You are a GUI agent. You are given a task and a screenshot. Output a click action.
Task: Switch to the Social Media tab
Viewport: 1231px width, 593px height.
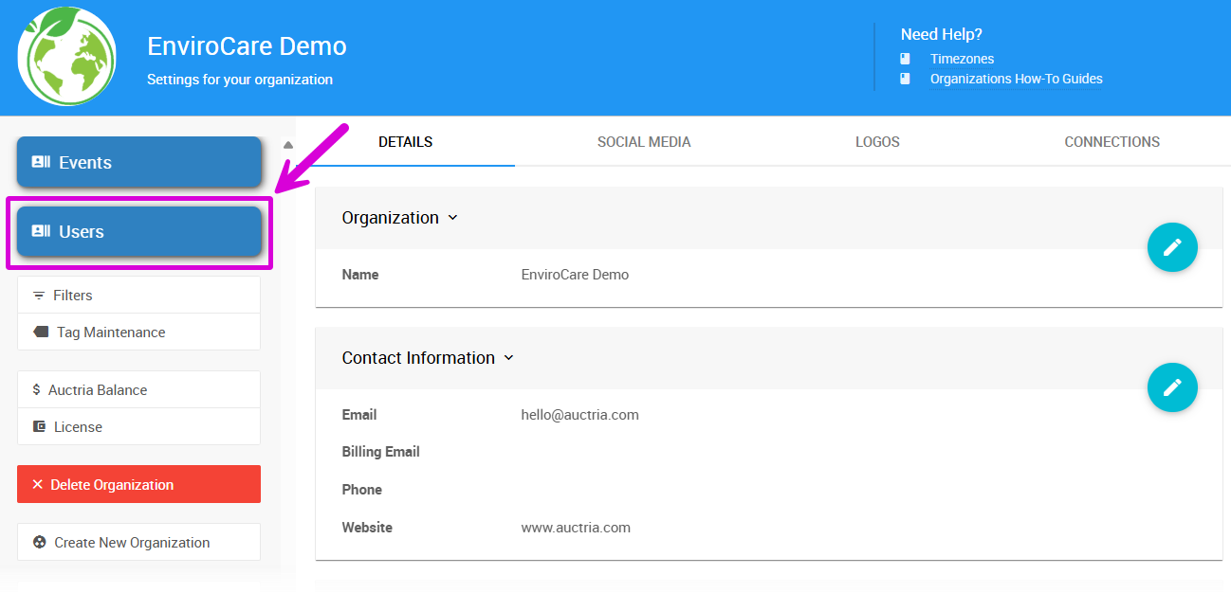pos(644,142)
